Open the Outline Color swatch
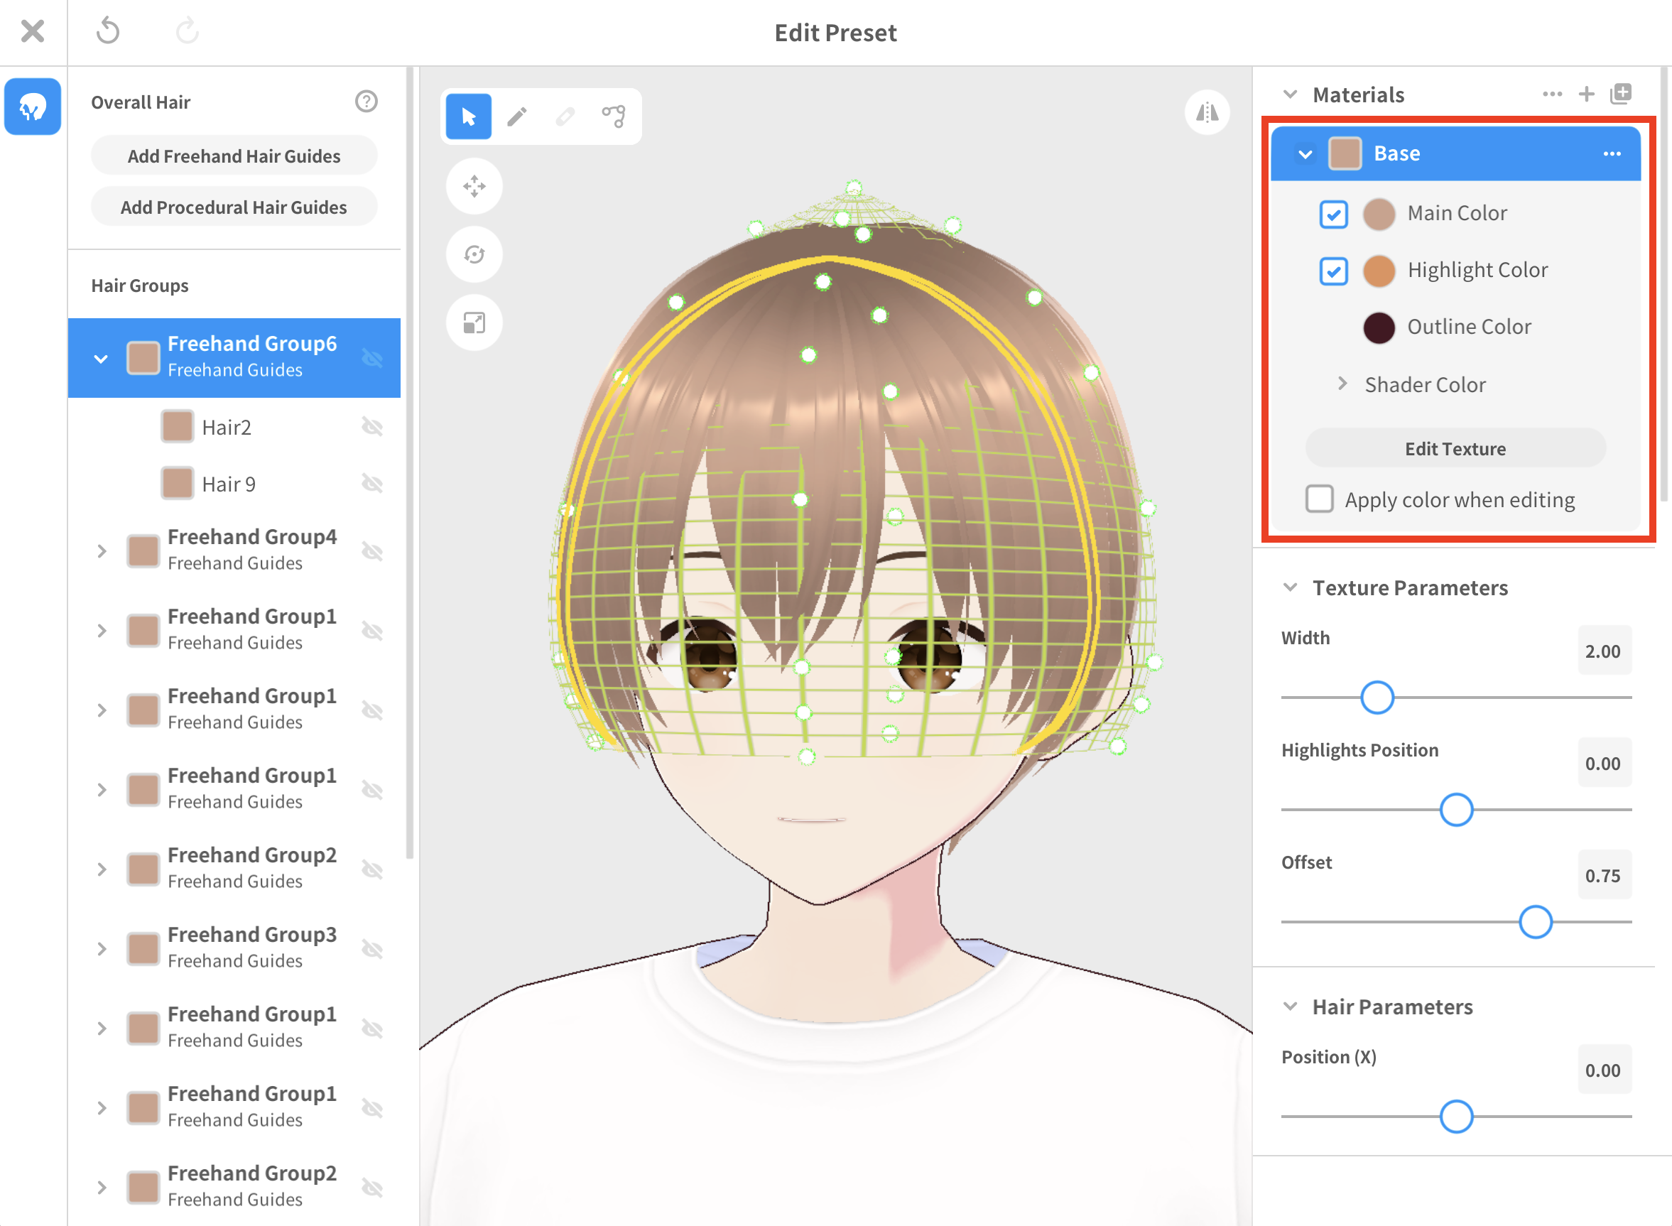This screenshot has width=1672, height=1226. 1379,327
